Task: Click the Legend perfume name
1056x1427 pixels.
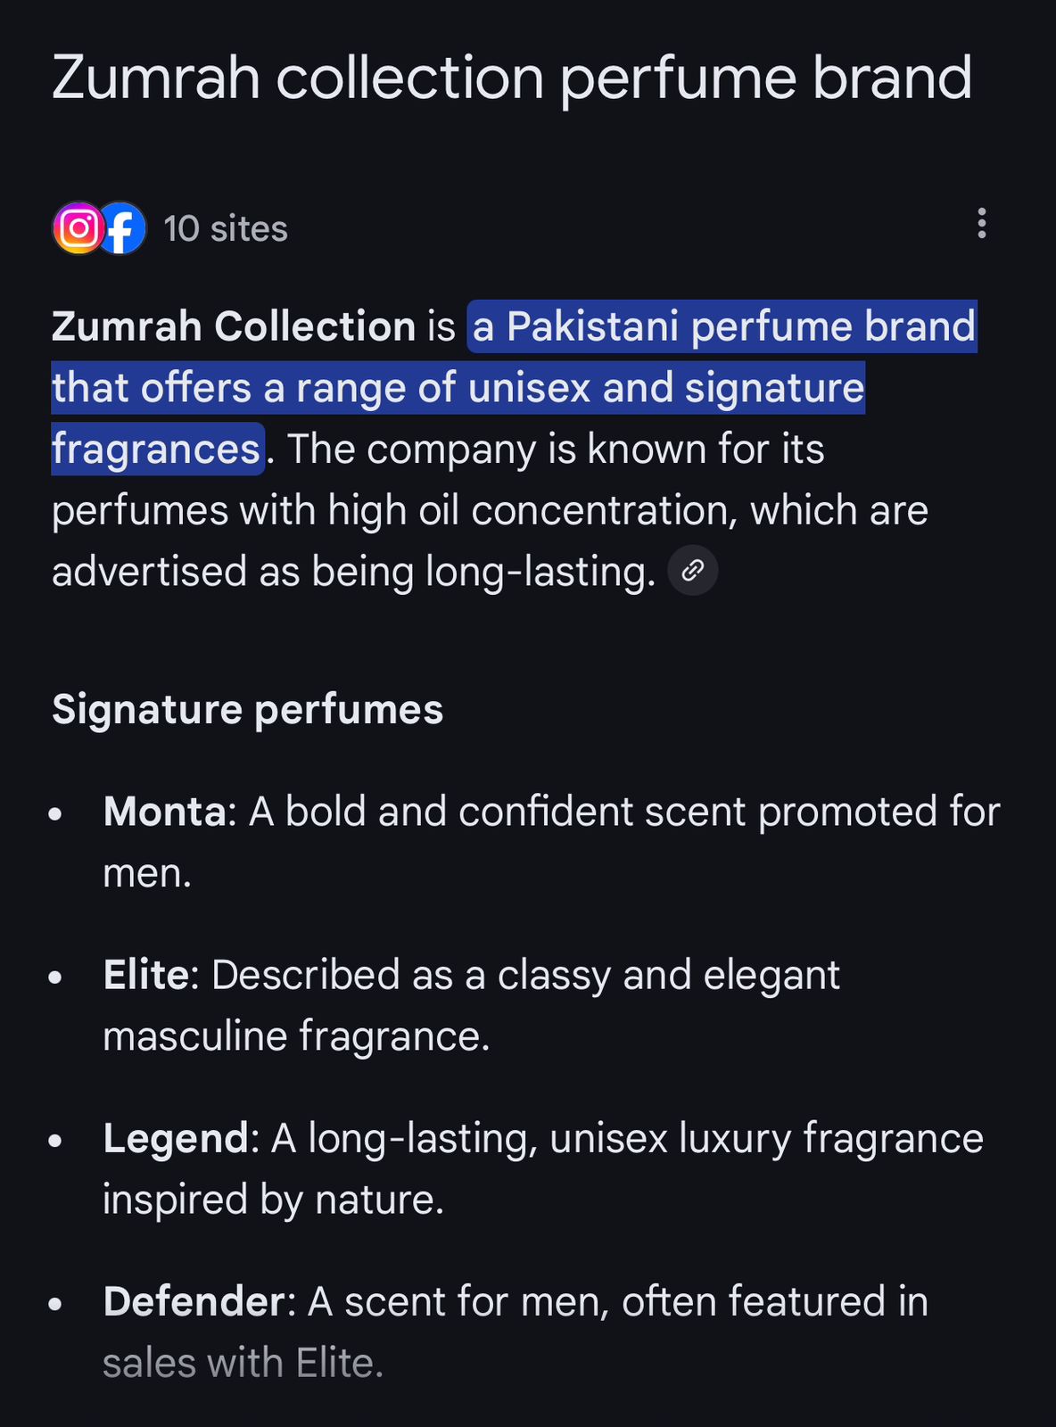Action: tap(176, 1138)
